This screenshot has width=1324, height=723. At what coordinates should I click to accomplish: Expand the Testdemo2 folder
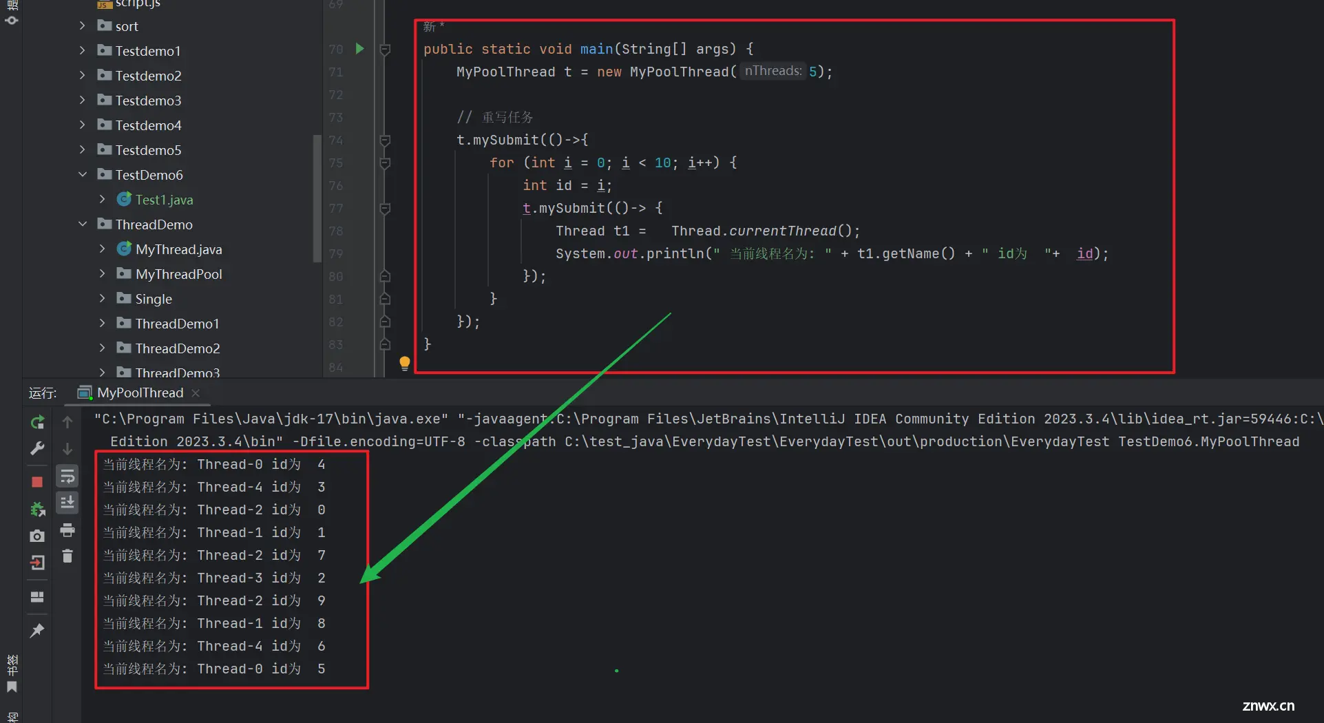point(82,75)
